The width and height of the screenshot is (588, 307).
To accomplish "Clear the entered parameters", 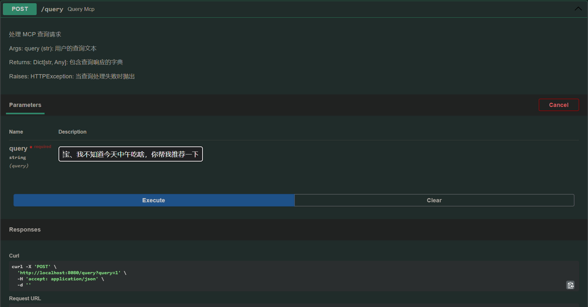I will point(434,200).
